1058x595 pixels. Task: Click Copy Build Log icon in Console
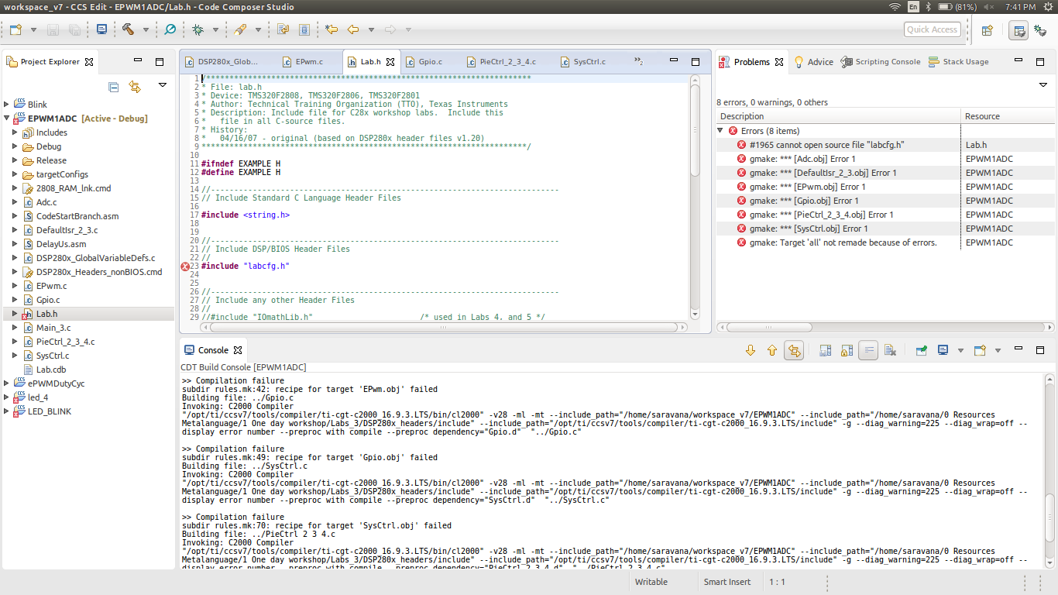click(825, 350)
